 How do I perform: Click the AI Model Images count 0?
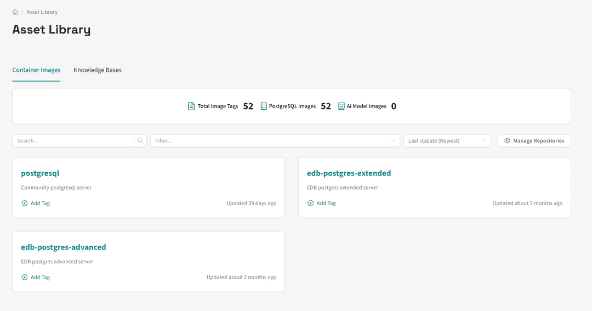[394, 106]
